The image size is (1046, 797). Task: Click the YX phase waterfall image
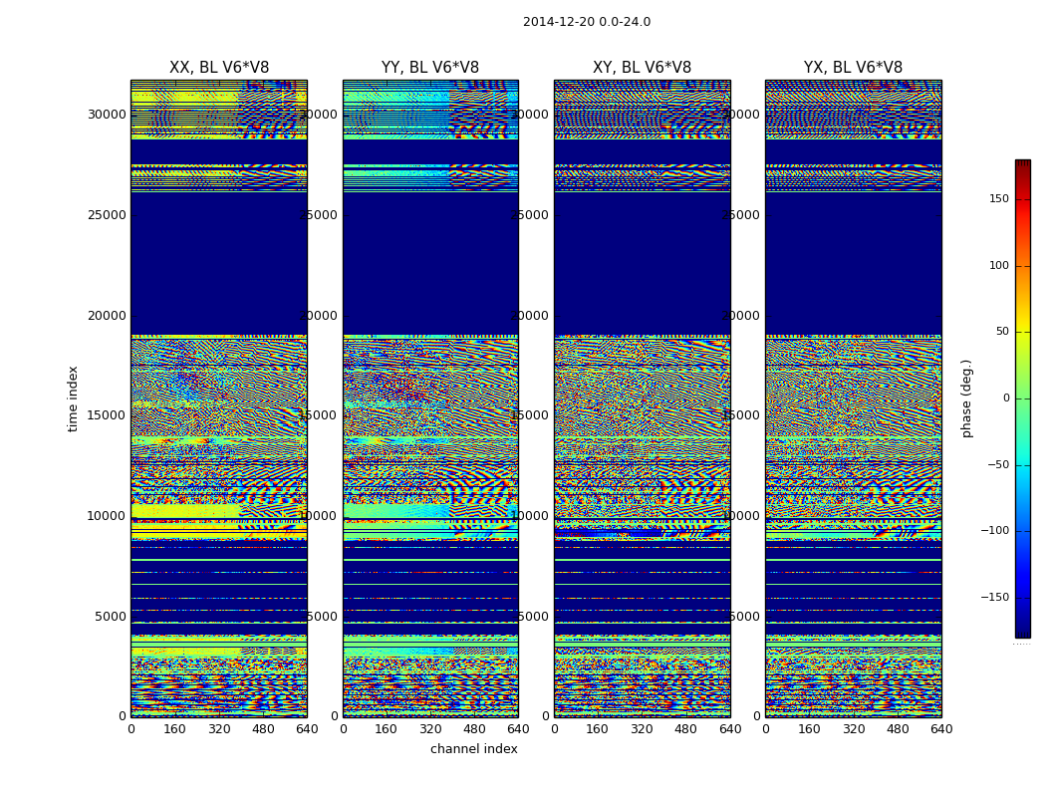pos(854,398)
